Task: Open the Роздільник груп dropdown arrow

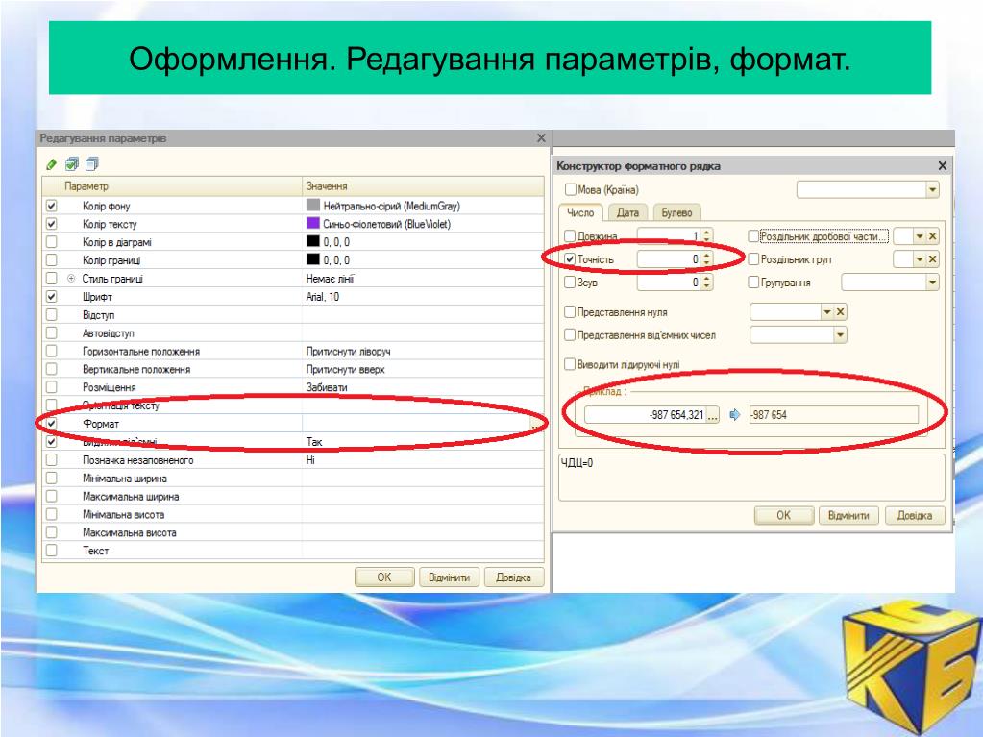Action: (920, 259)
